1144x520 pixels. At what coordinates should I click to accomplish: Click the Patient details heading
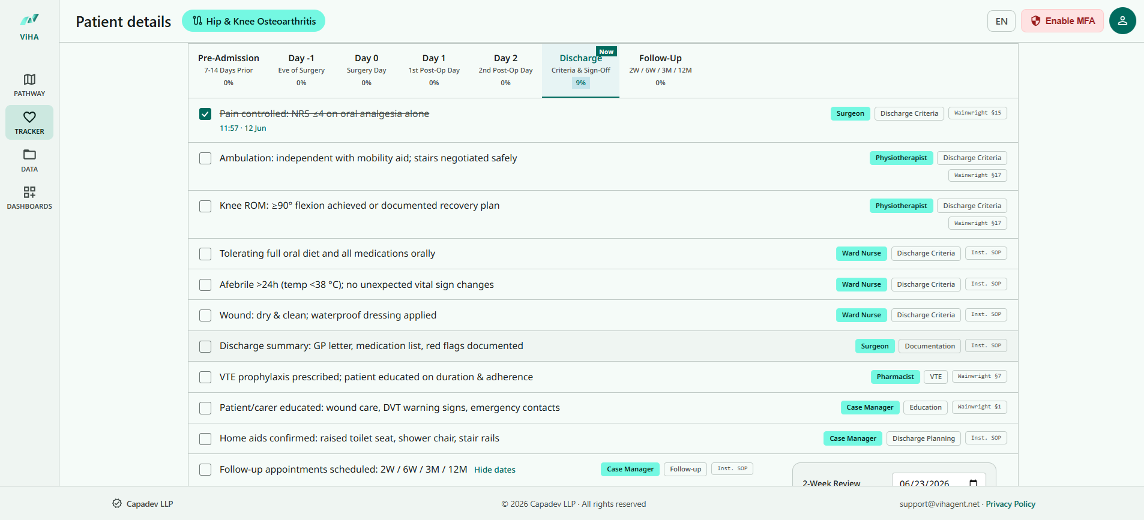click(x=123, y=22)
